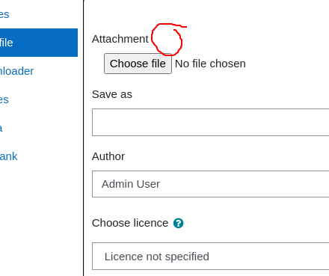Open the repository link above Upload a file
This screenshot has height=276, width=329.
(x=4, y=14)
